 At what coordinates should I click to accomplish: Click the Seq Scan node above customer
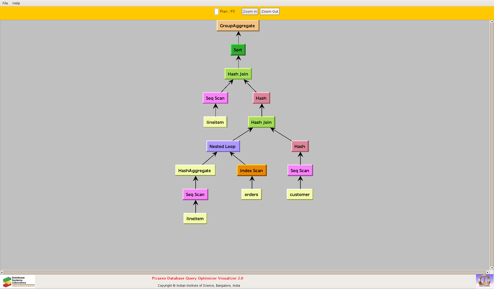(x=300, y=171)
